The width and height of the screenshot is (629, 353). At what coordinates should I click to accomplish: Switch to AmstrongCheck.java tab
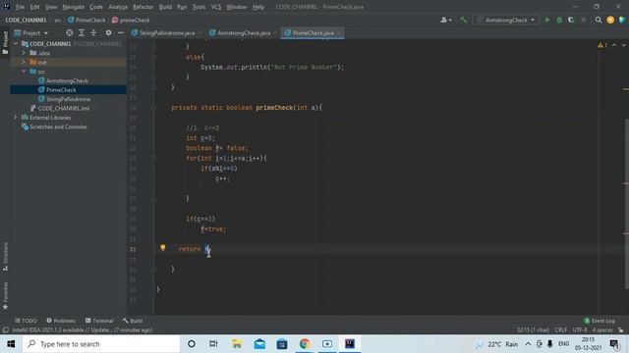244,32
